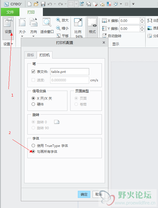The width and height of the screenshot is (158, 208).
Task: Expand the 设置 group dropdown below the ribbon
Action: (12, 44)
